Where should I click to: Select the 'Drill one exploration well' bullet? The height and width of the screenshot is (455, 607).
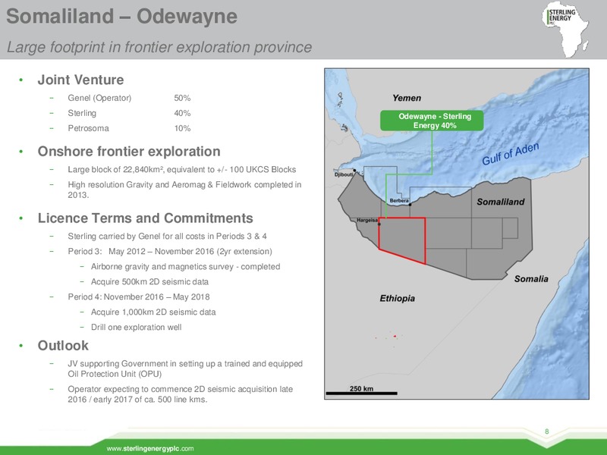click(136, 328)
